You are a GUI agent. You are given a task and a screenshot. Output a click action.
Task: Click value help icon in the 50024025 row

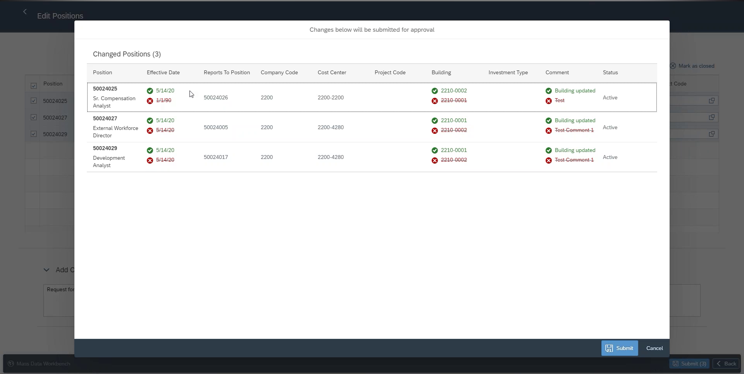click(x=711, y=101)
